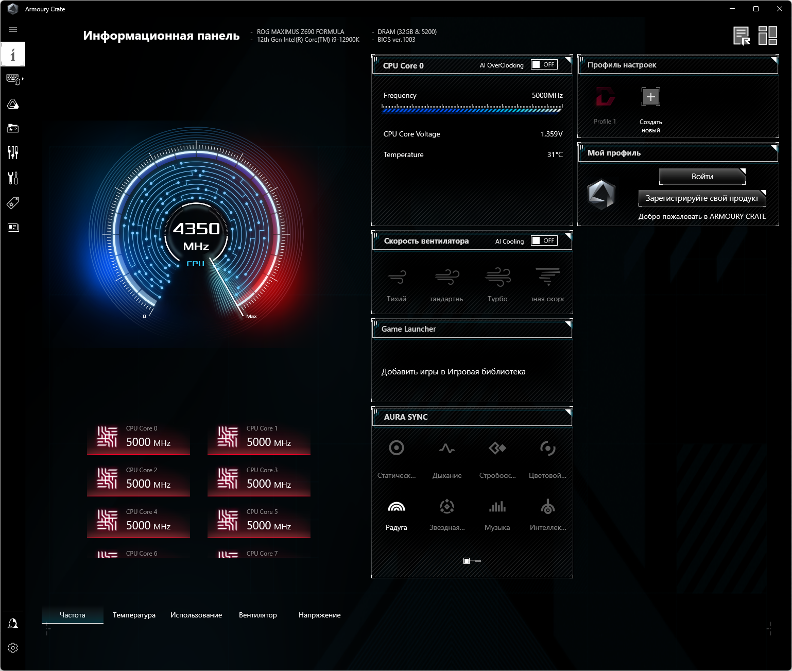Screen dimensions: 792x671
Task: Open the Deals tag sidebar icon
Action: tap(13, 203)
